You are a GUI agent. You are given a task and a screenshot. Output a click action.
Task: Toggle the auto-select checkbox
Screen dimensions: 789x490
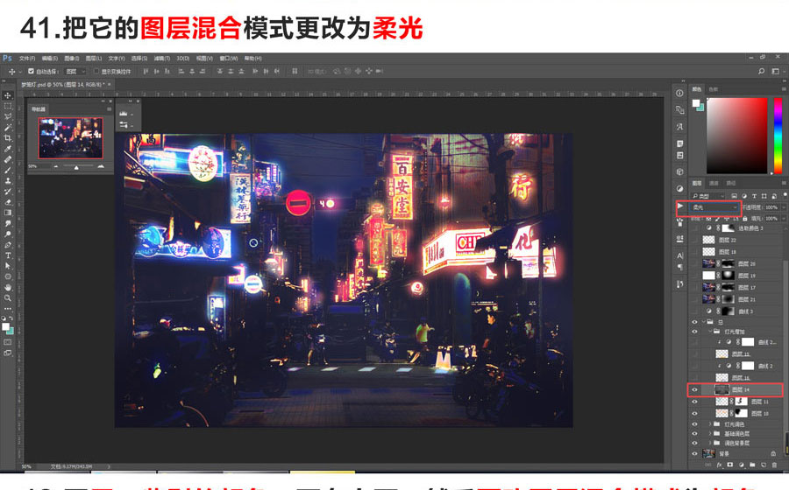(x=31, y=71)
